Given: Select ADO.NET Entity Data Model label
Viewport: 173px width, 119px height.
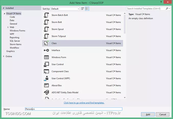Looking at the screenshot, I should 65,93.
